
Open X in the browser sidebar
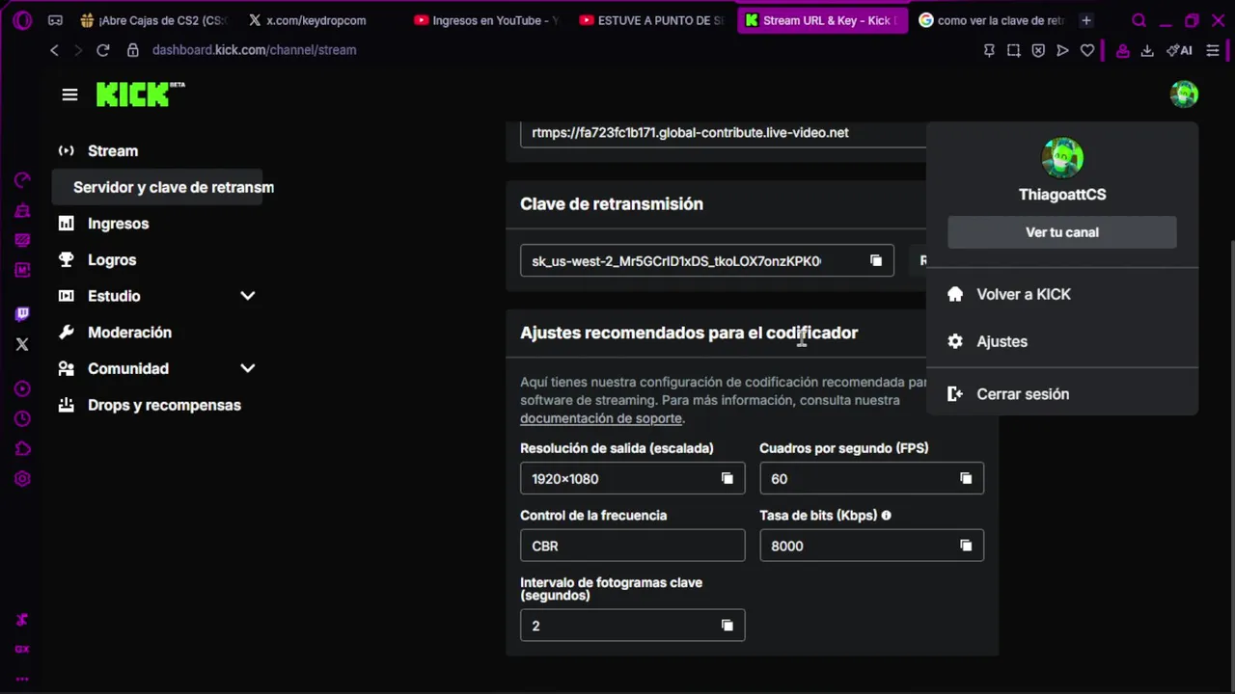click(x=22, y=344)
